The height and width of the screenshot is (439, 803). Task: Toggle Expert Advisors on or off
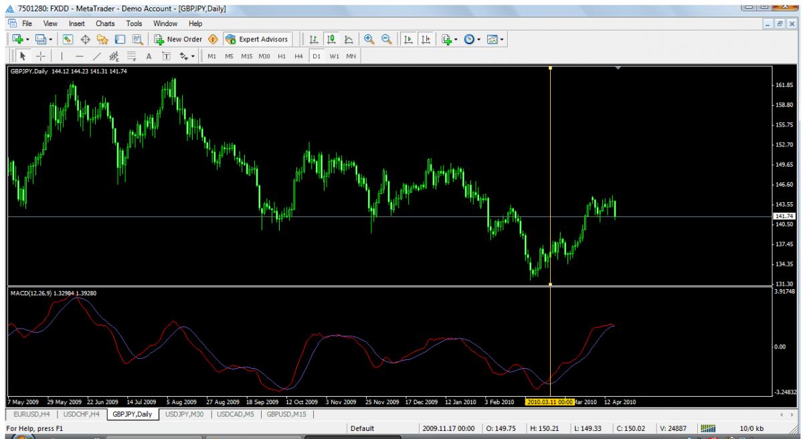(x=256, y=39)
